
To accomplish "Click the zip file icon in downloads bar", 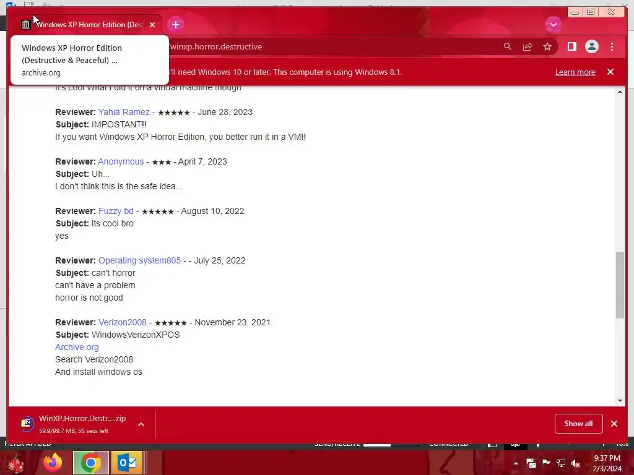I will [27, 424].
